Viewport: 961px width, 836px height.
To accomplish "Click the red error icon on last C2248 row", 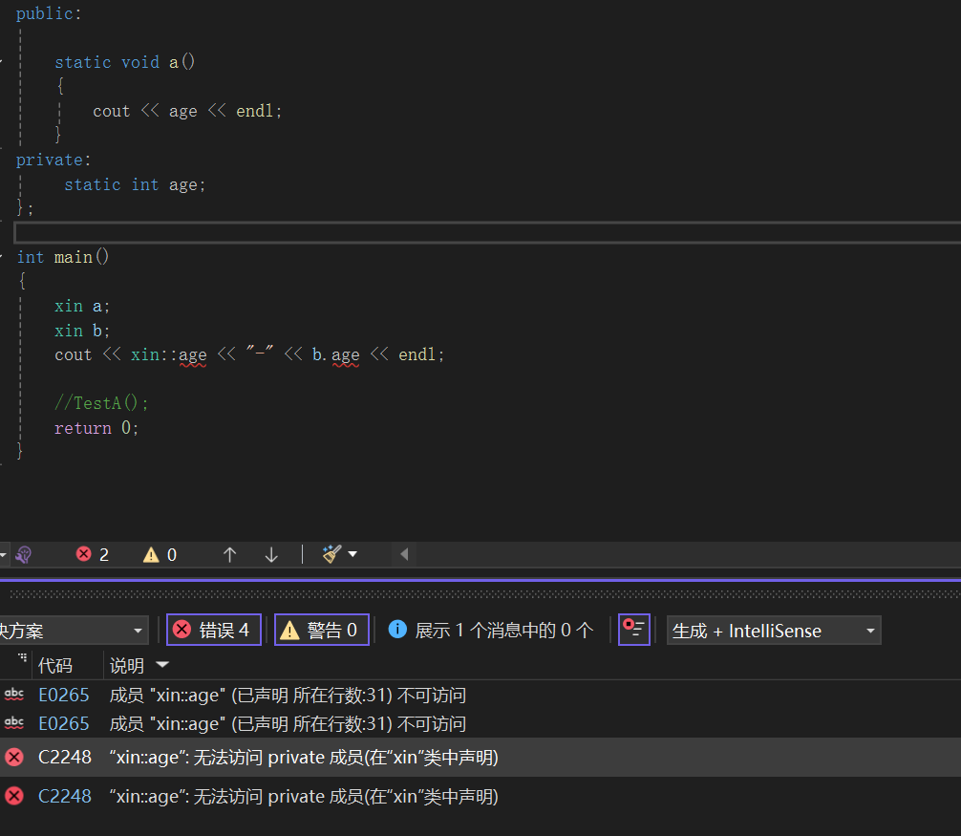I will (14, 796).
